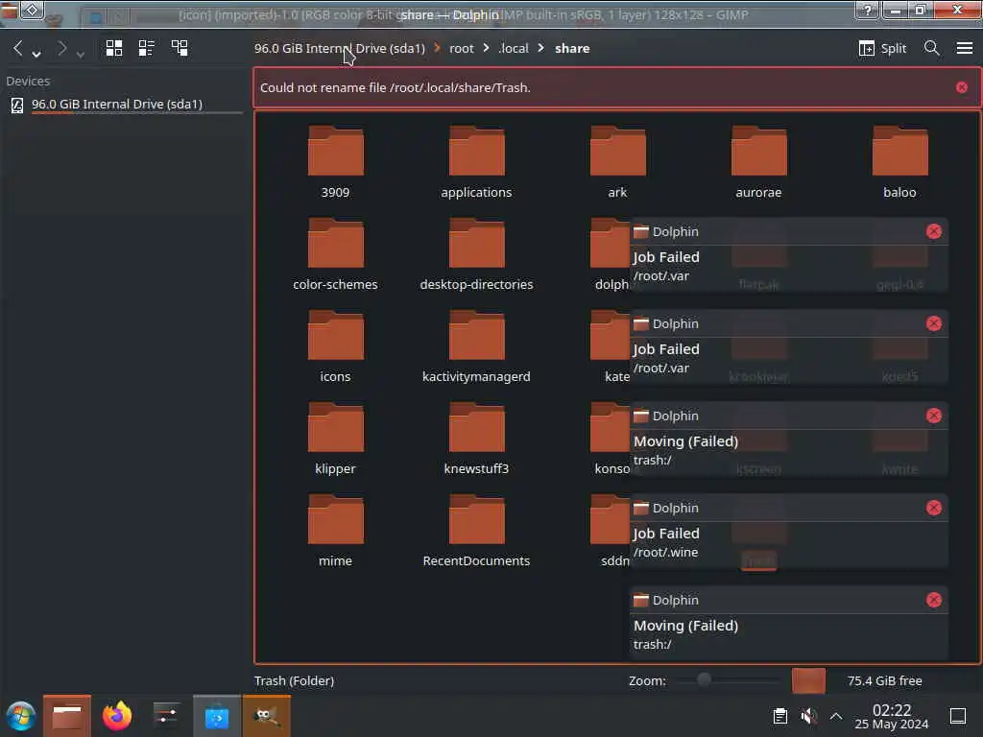Expand hidden system tray icons arrow

point(836,716)
